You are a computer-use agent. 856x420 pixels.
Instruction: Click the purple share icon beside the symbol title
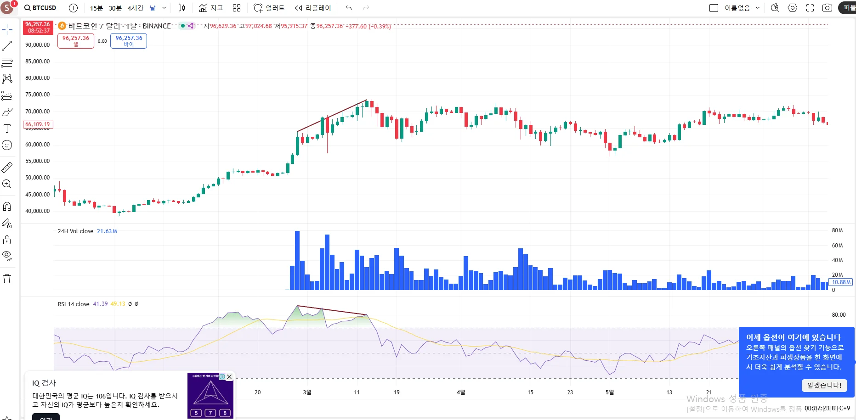tap(191, 26)
